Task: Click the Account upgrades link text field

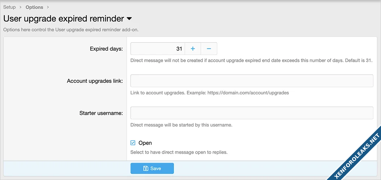Action: click(x=252, y=81)
